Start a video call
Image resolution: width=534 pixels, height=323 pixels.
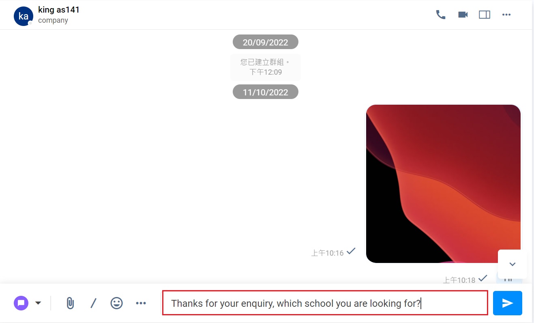463,15
